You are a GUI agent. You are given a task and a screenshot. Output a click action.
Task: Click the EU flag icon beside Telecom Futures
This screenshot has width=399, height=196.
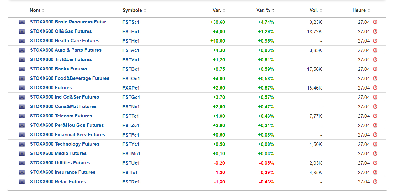(x=22, y=116)
